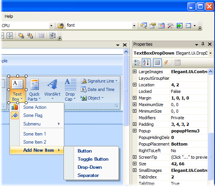Open the CPU platform combo box dropdown

[x=51, y=26]
